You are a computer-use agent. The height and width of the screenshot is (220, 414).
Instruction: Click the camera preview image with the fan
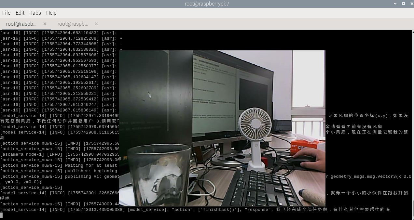pos(222,128)
